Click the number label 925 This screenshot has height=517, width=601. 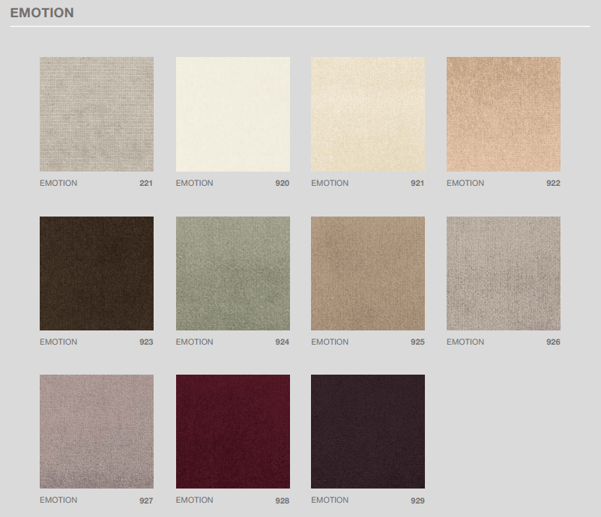(417, 342)
